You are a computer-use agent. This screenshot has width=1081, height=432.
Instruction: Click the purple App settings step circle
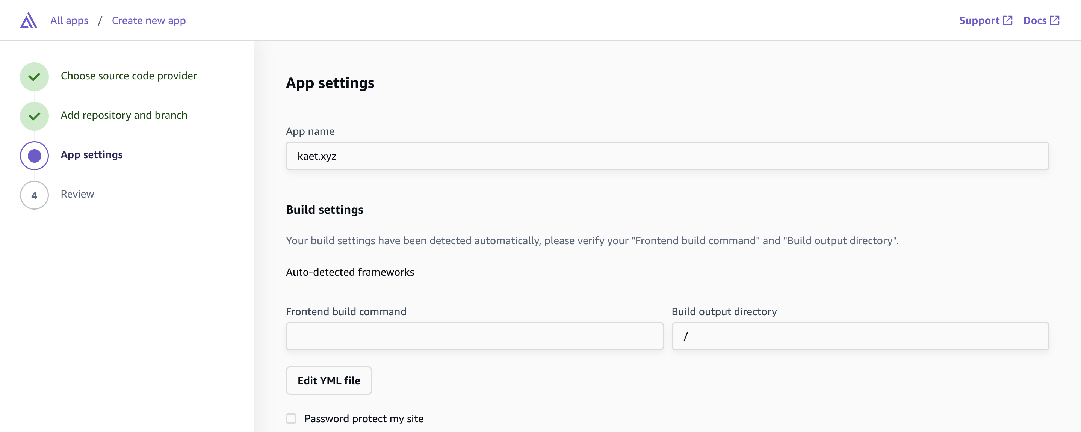(35, 156)
